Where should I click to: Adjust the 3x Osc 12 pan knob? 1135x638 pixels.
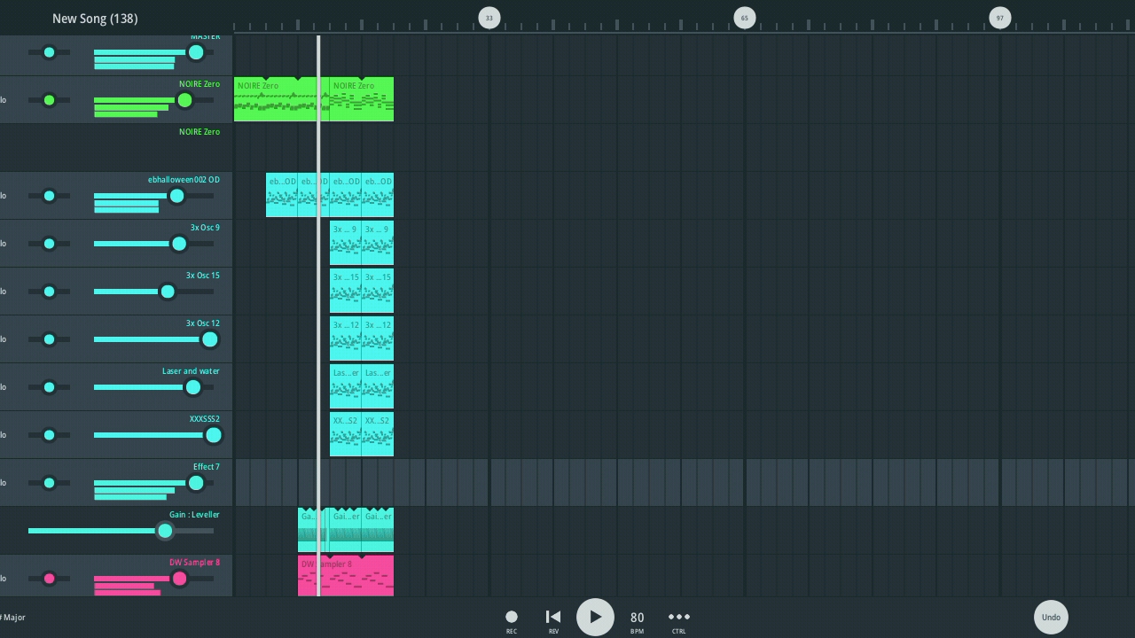click(49, 339)
